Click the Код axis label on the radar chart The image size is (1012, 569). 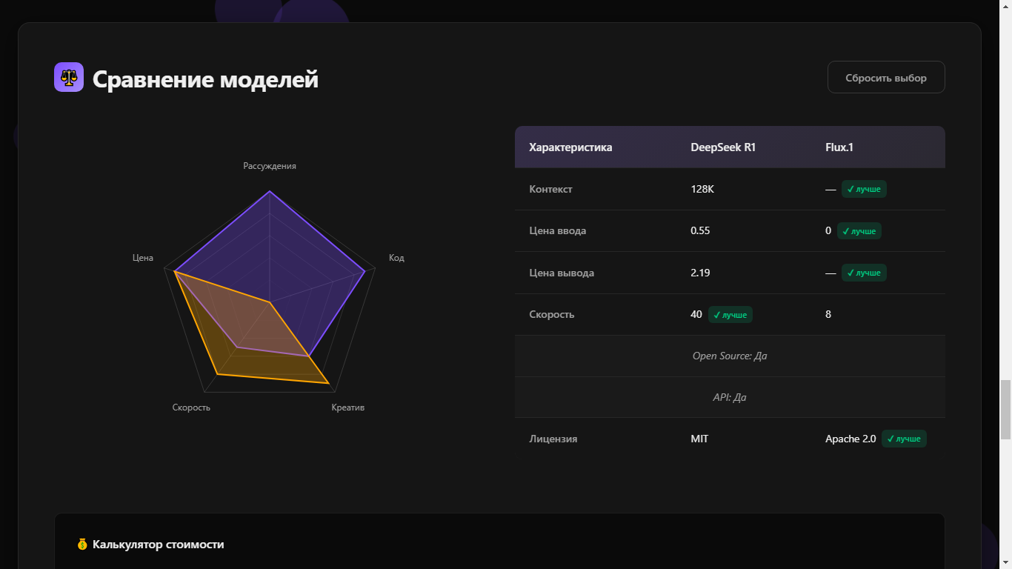tap(396, 258)
